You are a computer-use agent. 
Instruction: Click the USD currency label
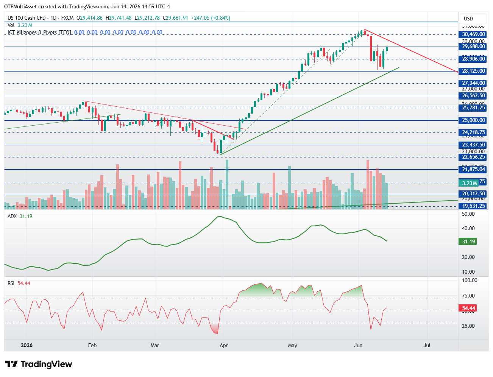pyautogui.click(x=468, y=19)
